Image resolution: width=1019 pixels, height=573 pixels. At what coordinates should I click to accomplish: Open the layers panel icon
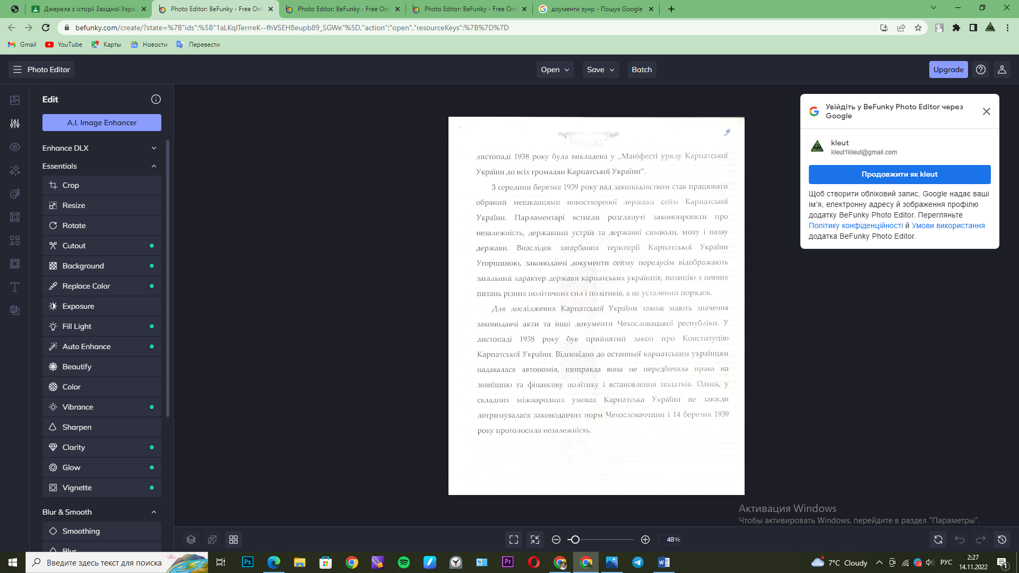(x=191, y=540)
